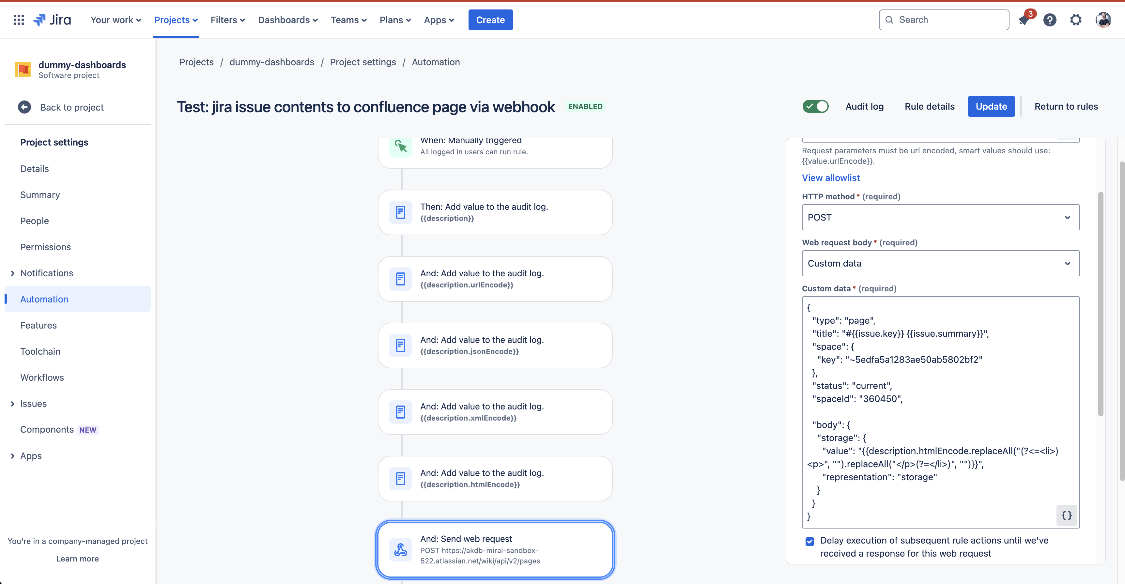Click the rule panel vertical scrollbar
The width and height of the screenshot is (1125, 584).
1101,304
